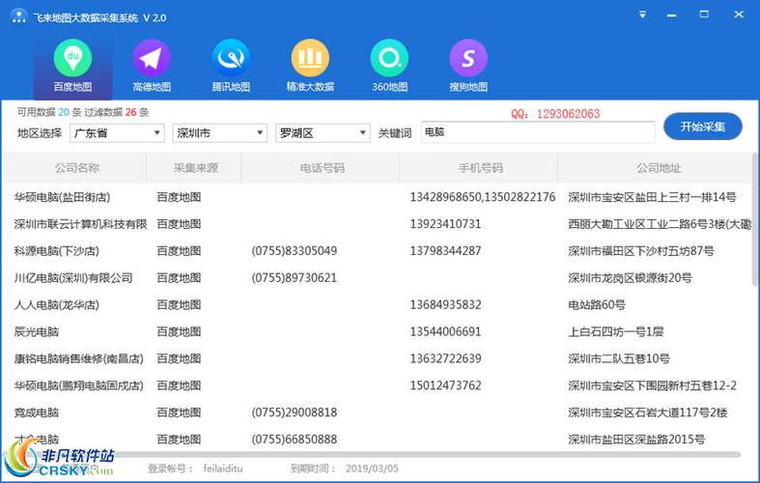Click address 深圳市龙岗区银源街20号
Screen dimensions: 760x483
[x=630, y=278]
